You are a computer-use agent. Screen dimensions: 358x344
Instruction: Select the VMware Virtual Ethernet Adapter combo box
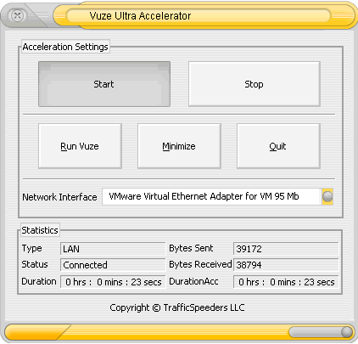[x=217, y=196]
